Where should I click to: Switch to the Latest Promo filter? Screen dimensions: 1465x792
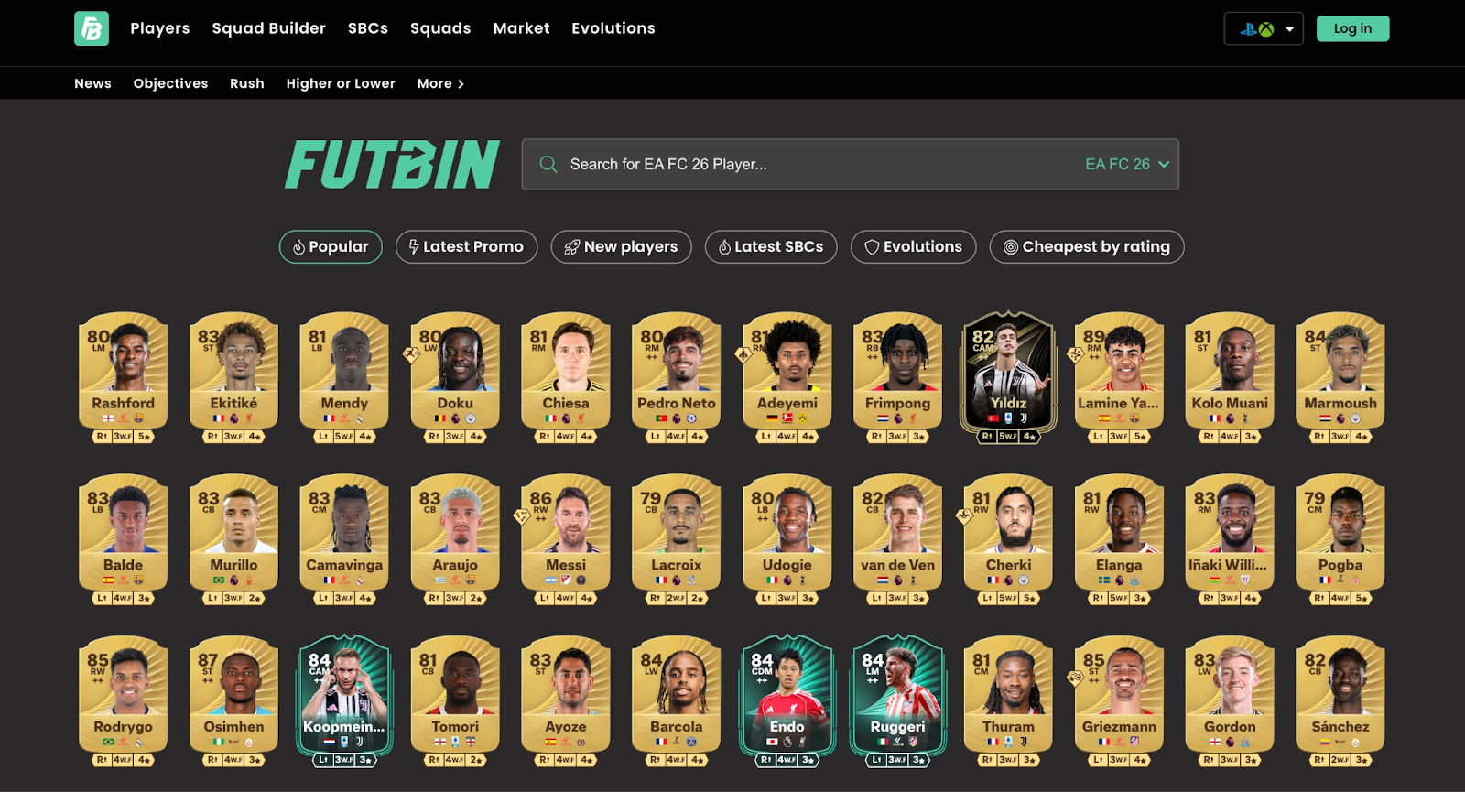[x=466, y=247]
